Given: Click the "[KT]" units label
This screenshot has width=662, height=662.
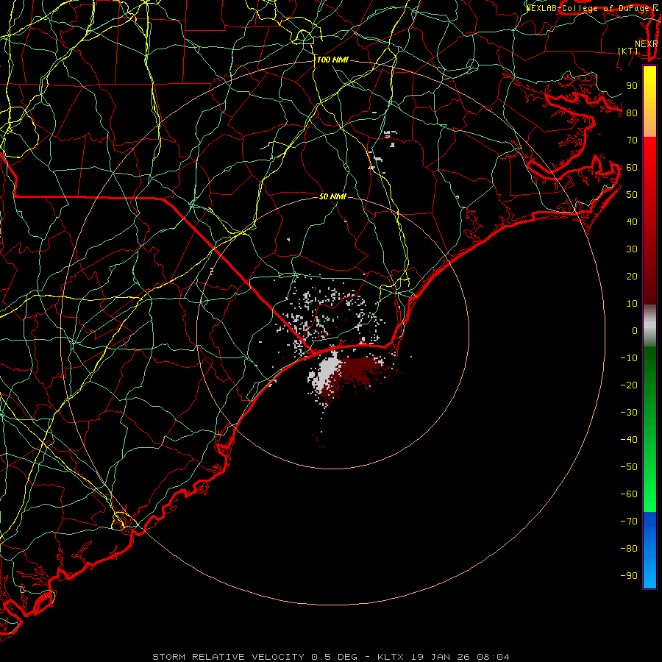Looking at the screenshot, I should [628, 51].
